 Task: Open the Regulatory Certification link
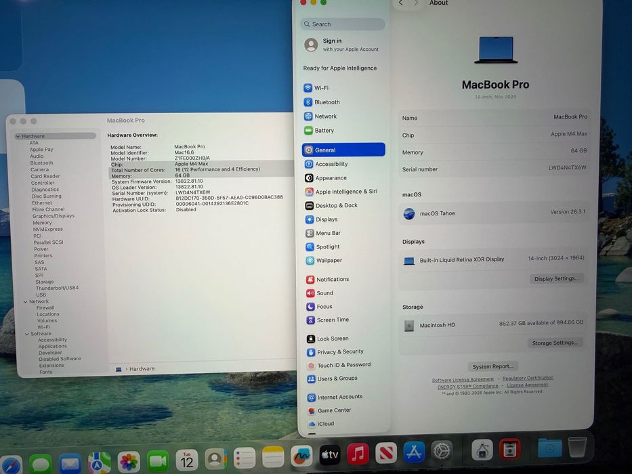click(x=528, y=378)
